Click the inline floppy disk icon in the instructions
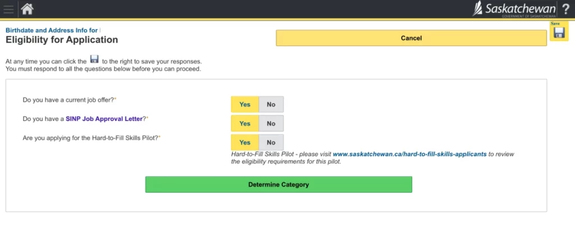 click(x=94, y=59)
